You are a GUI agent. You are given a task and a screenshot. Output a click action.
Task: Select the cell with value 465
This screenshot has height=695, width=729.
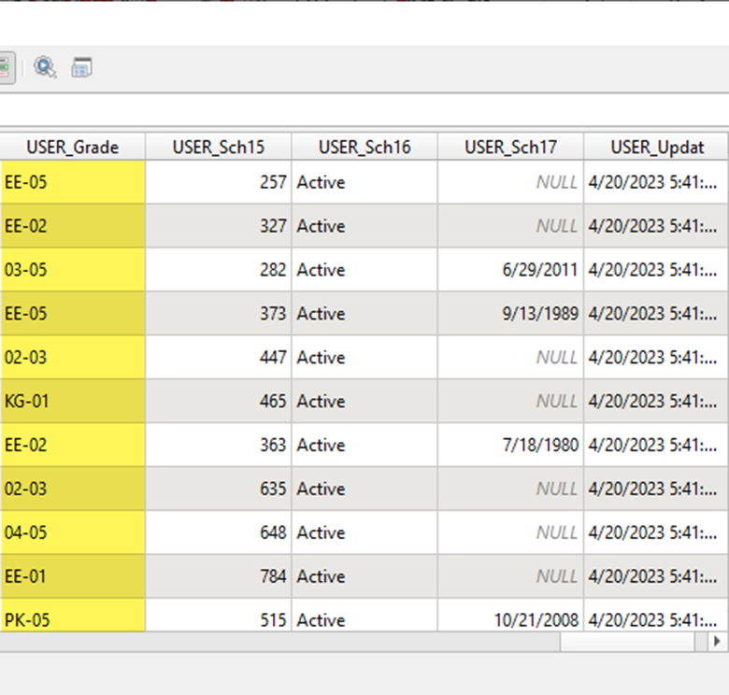(219, 401)
